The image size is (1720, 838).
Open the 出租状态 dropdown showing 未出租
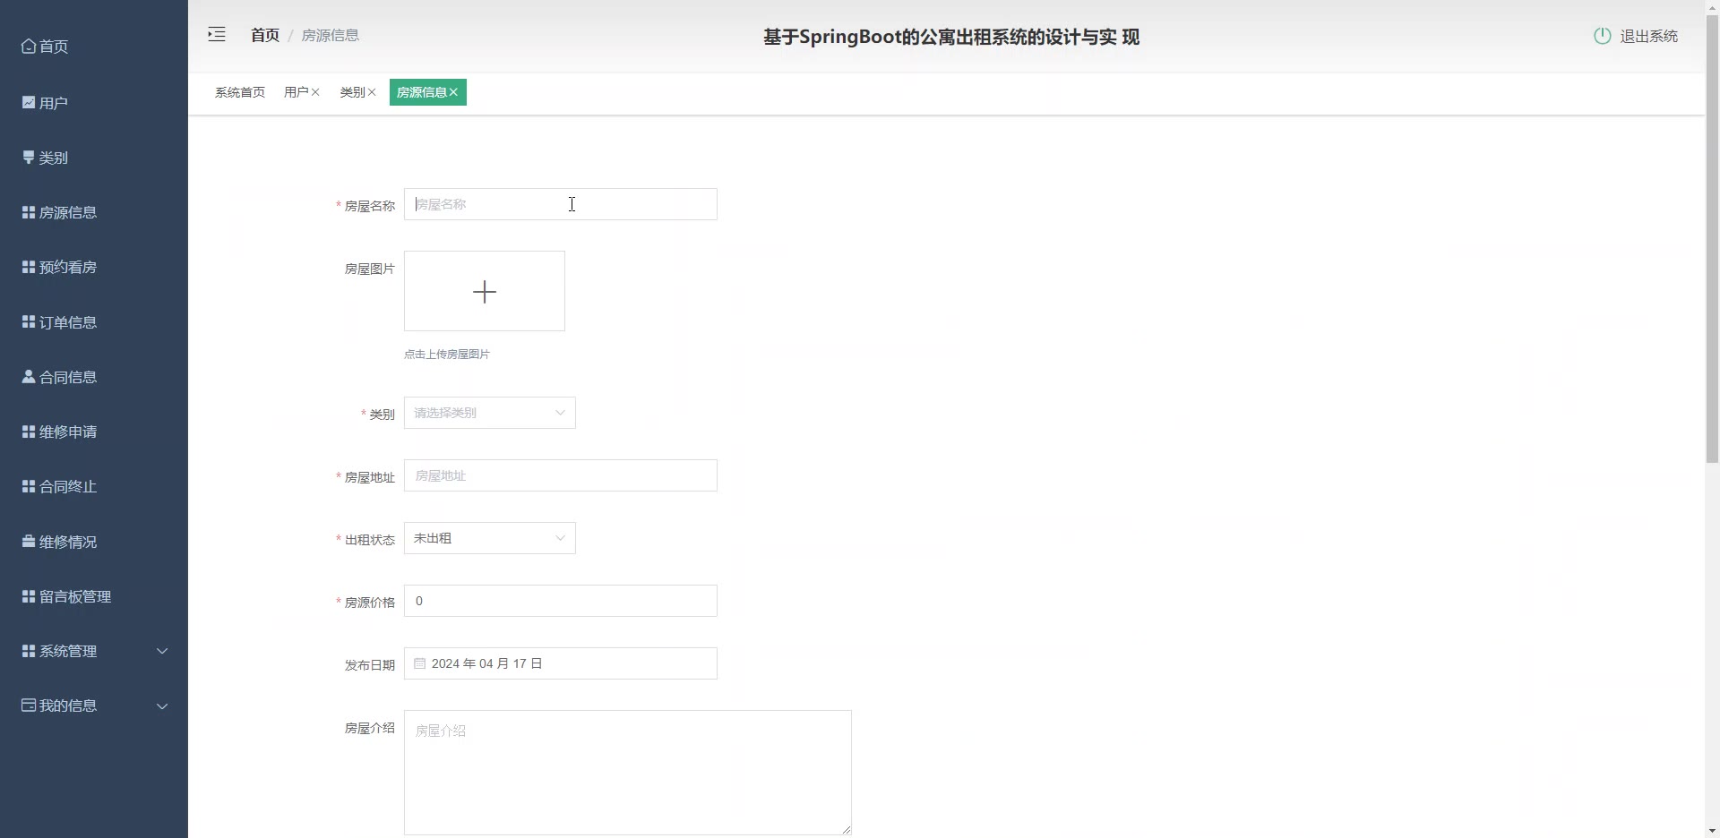coord(490,538)
